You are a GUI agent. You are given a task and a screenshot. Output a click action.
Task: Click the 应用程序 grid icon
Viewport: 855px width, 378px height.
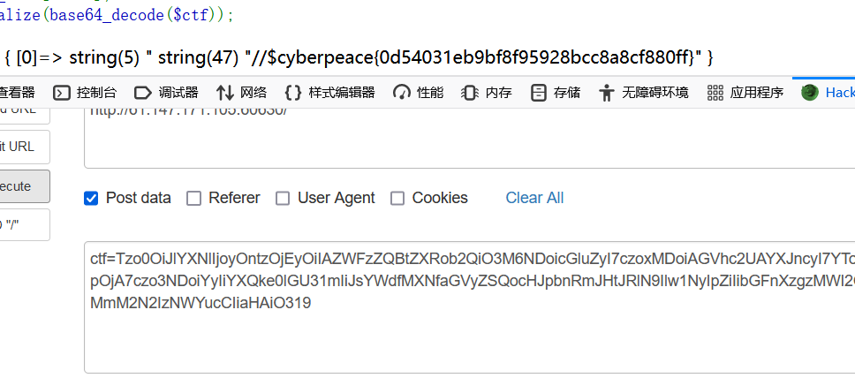(x=715, y=93)
